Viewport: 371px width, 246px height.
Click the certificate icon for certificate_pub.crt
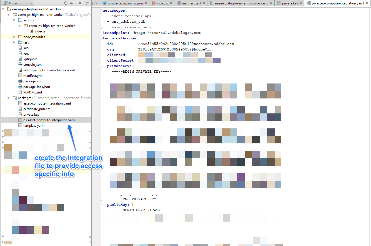[x=20, y=109]
